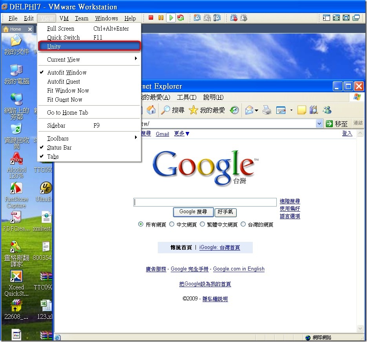Viewport: 367px width, 342px height.
Task: Choose Full Screen from the View menu
Action: 89,29
